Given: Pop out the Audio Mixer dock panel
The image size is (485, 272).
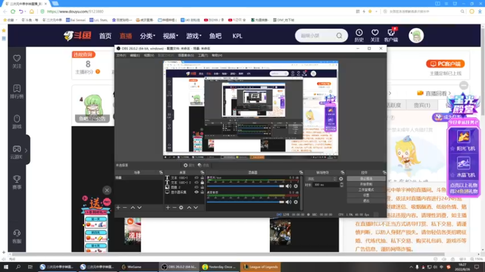Looking at the screenshot, I should click(x=301, y=172).
